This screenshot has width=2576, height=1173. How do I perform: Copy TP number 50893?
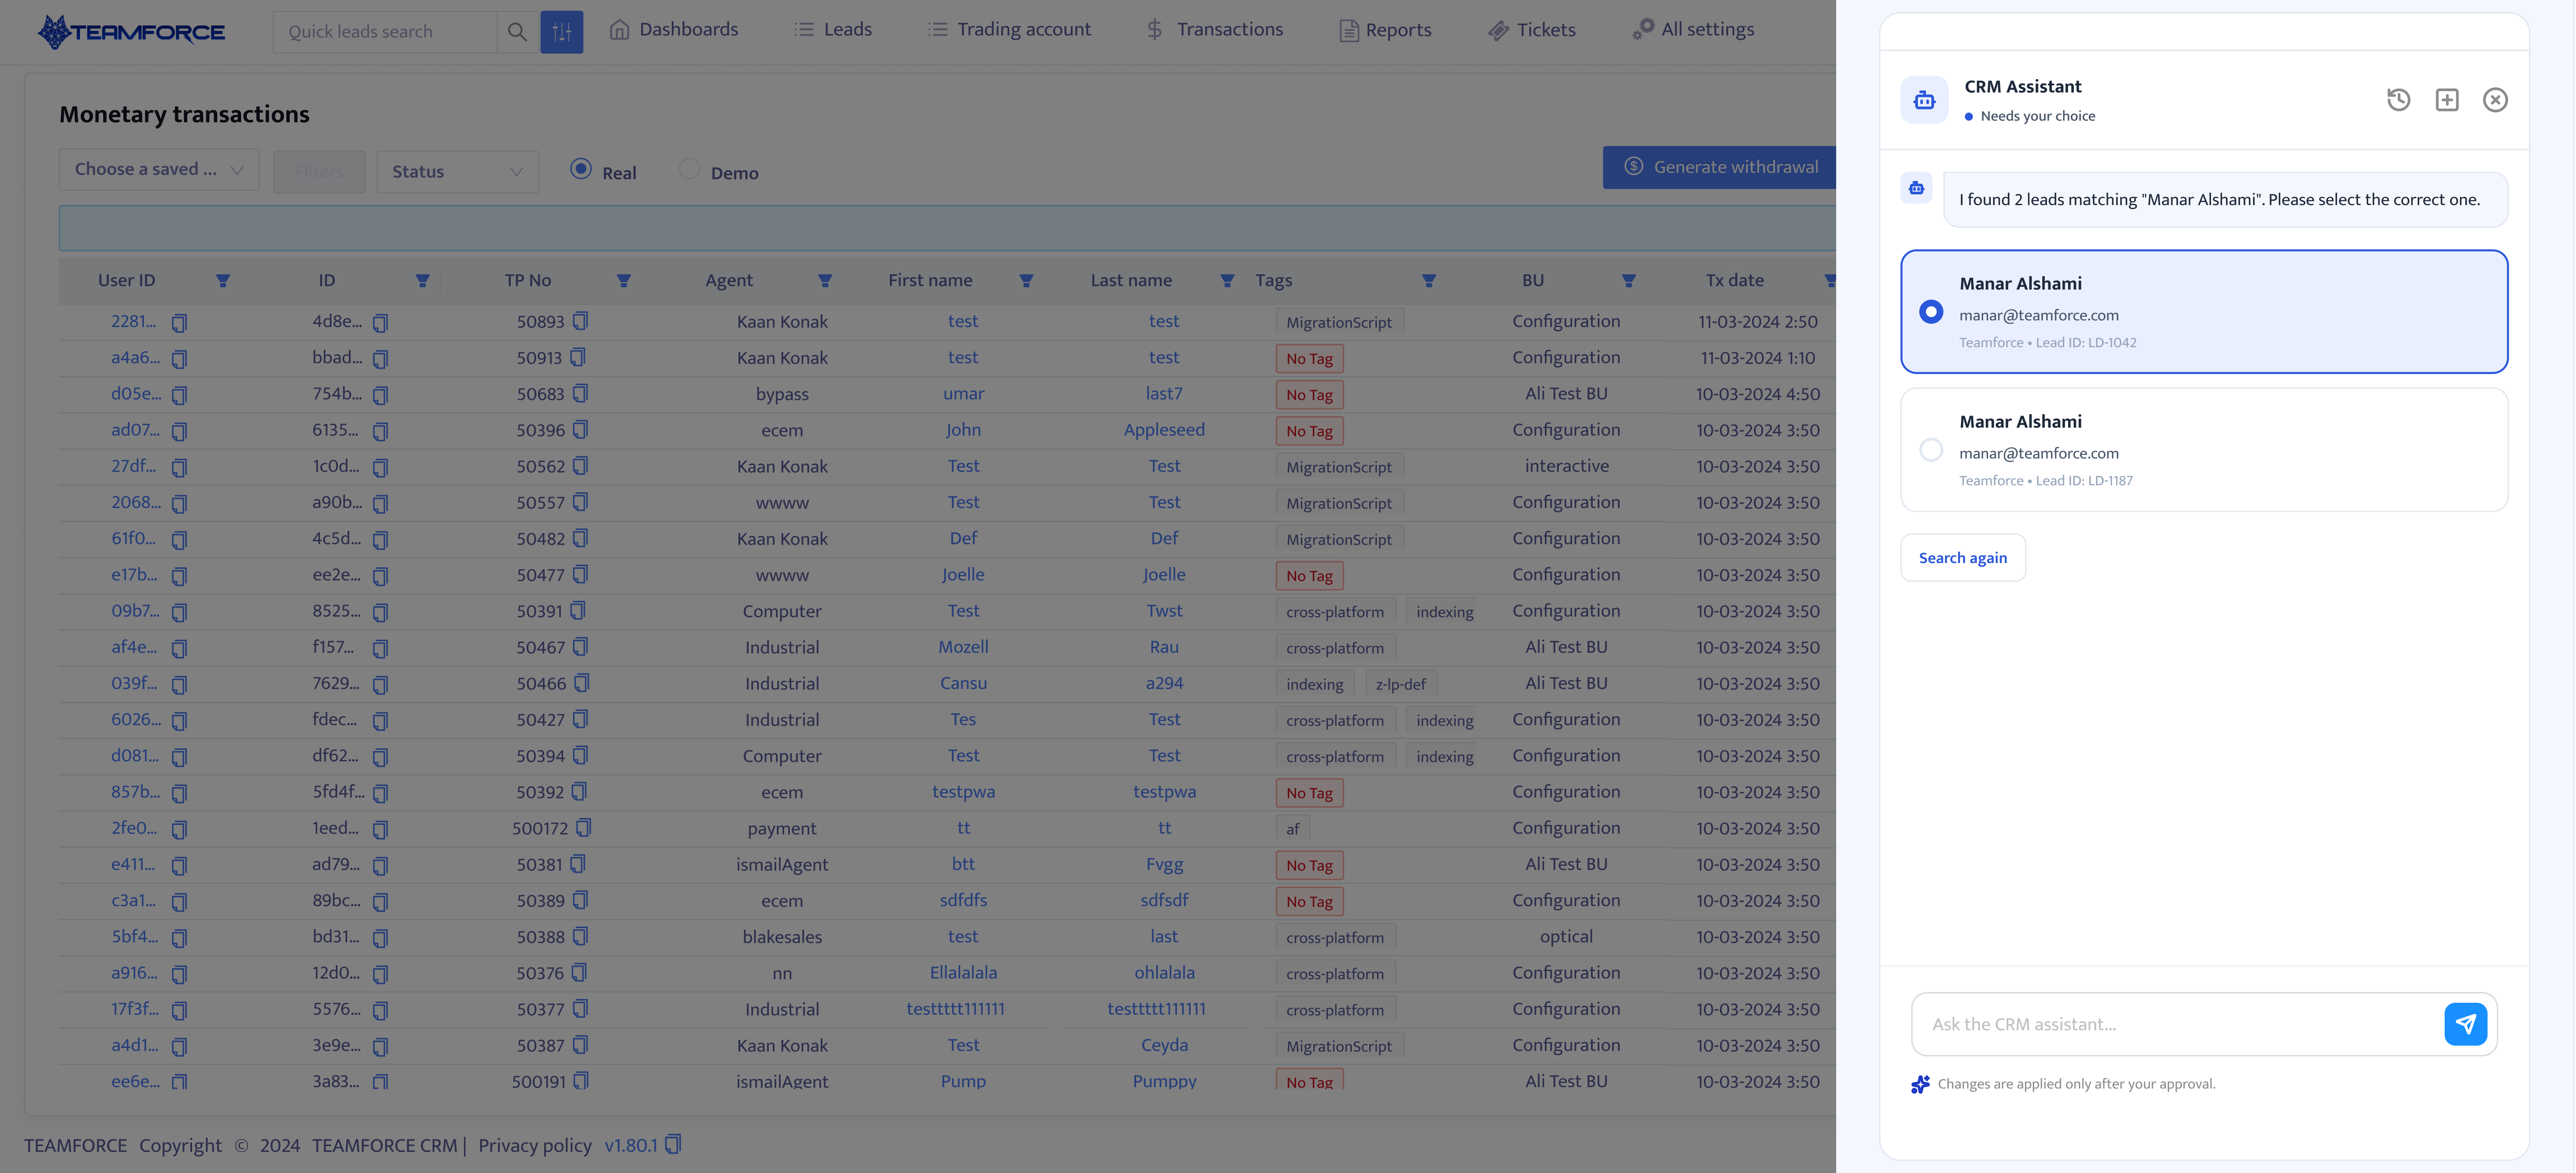pyautogui.click(x=581, y=321)
